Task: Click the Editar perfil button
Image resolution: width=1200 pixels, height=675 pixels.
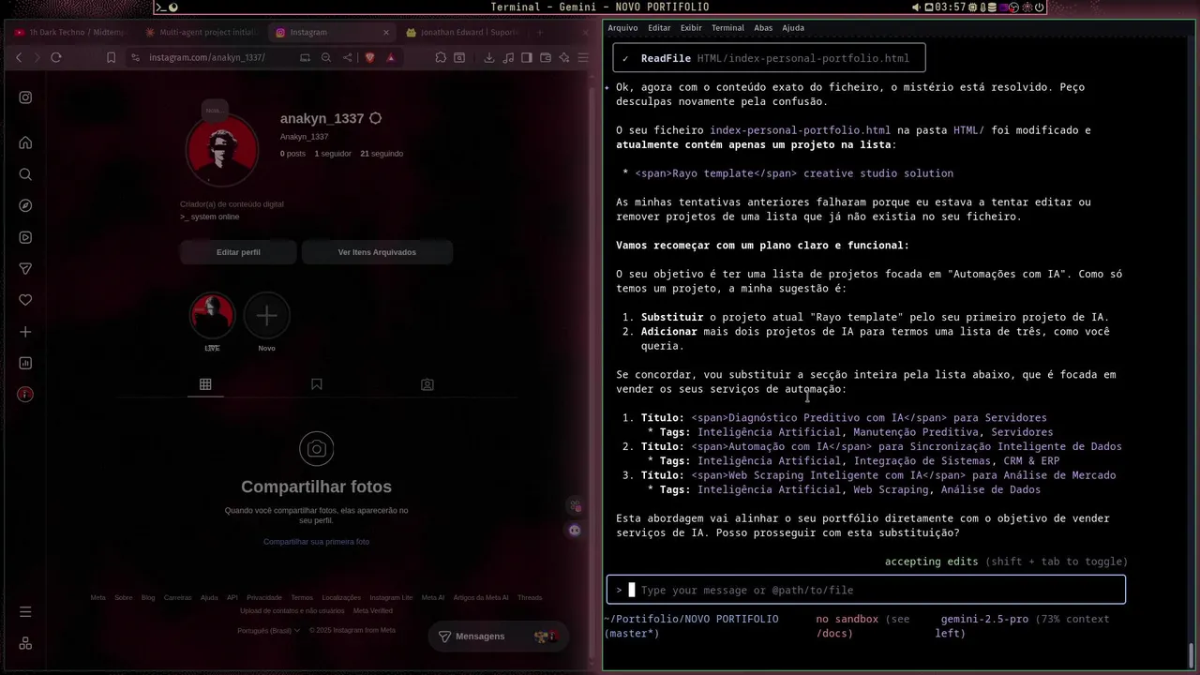Action: pyautogui.click(x=238, y=252)
